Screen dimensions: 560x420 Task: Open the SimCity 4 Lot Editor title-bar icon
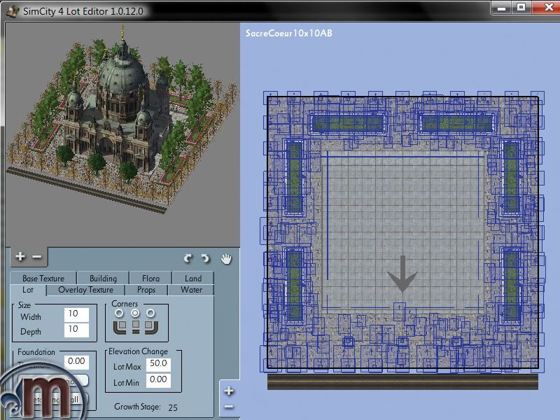tap(13, 11)
